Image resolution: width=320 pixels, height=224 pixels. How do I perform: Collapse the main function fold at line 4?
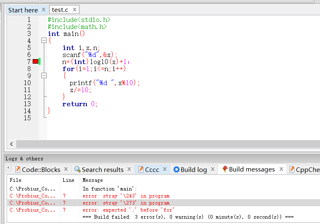[x=44, y=41]
